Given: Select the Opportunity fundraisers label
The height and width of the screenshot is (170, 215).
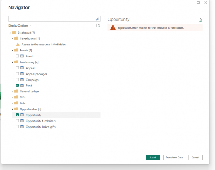Looking at the screenshot, I should (41, 121).
